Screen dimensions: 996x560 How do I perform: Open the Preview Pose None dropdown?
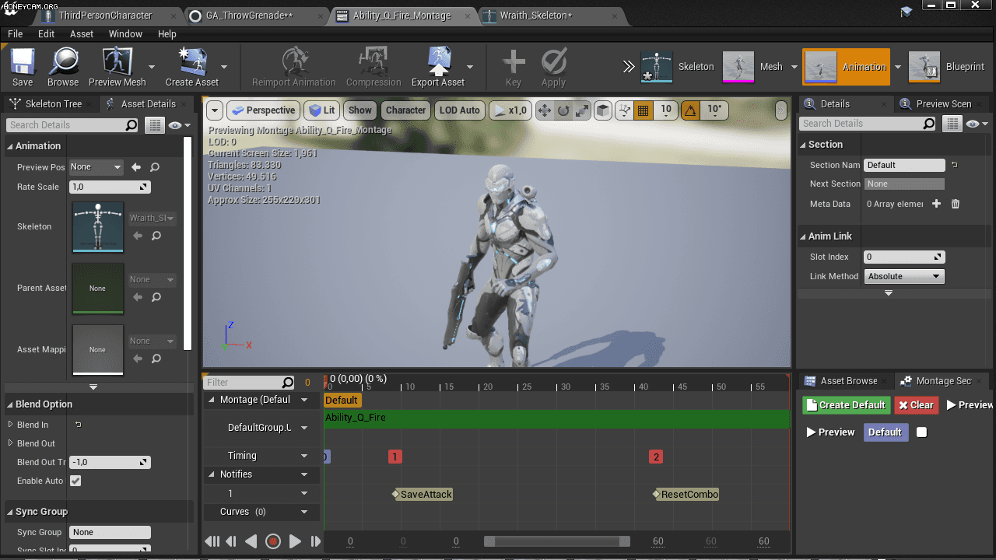(96, 167)
